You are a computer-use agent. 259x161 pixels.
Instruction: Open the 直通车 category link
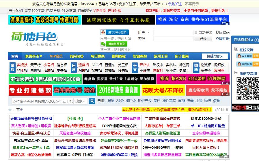(x=110, y=65)
